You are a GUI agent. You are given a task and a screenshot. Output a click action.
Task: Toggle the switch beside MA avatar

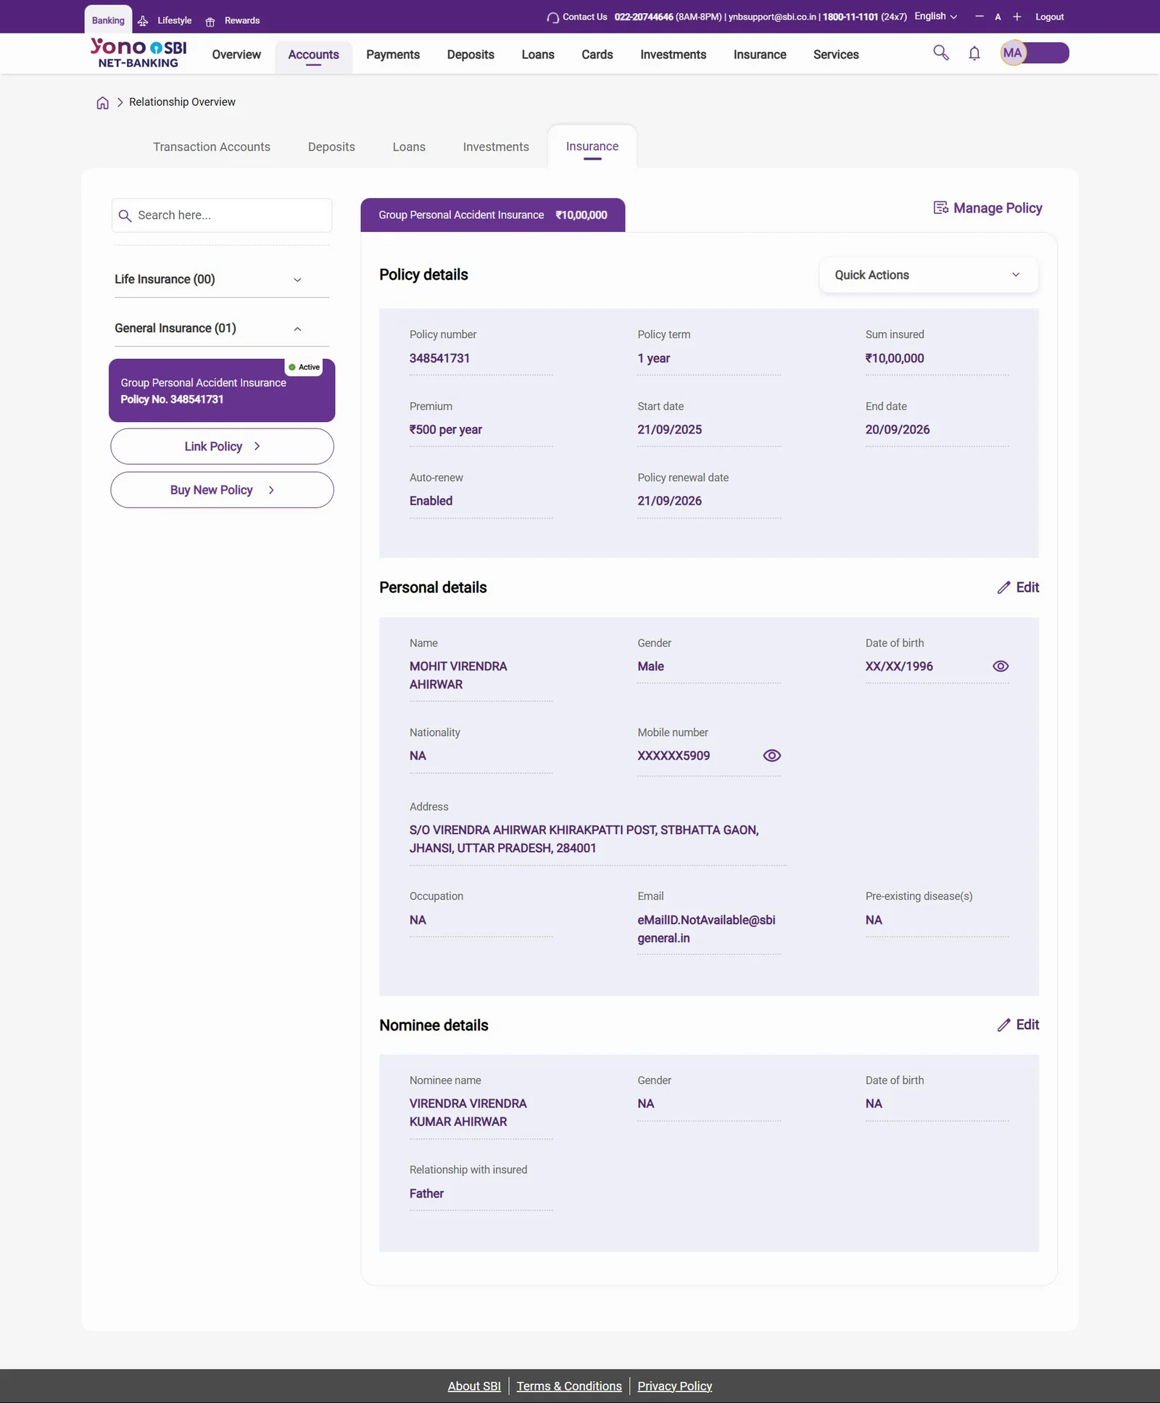1047,53
